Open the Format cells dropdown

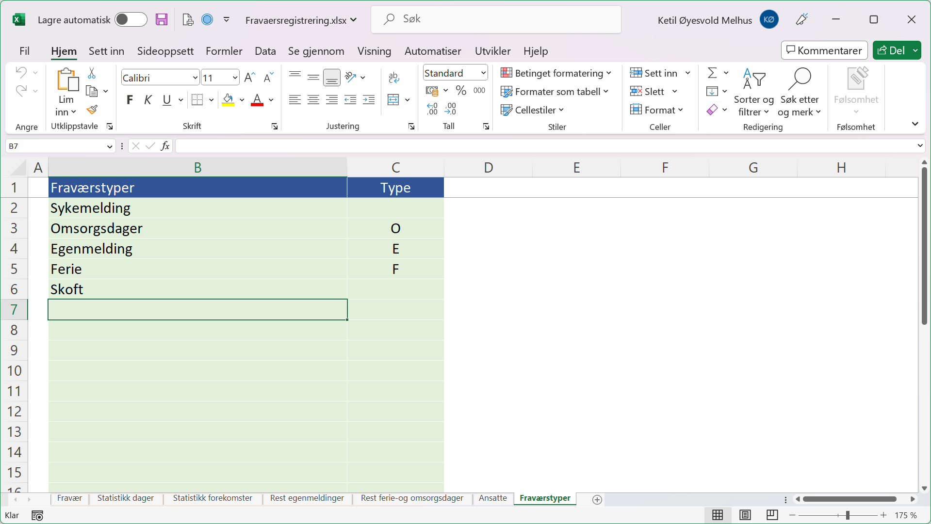click(x=657, y=110)
